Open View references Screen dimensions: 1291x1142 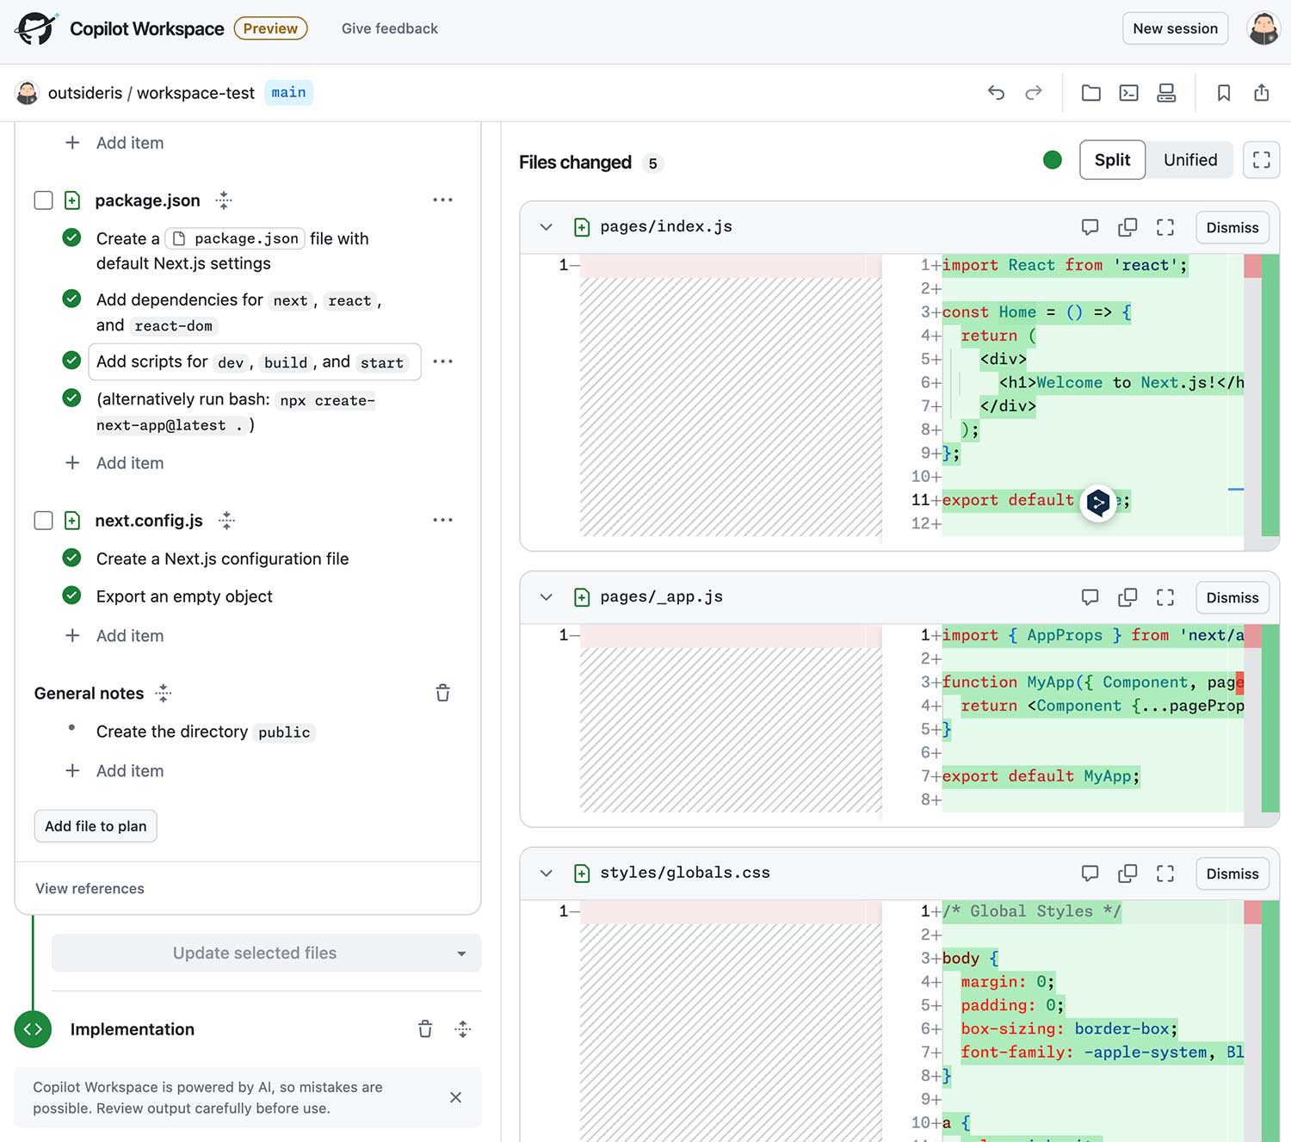pyautogui.click(x=90, y=888)
